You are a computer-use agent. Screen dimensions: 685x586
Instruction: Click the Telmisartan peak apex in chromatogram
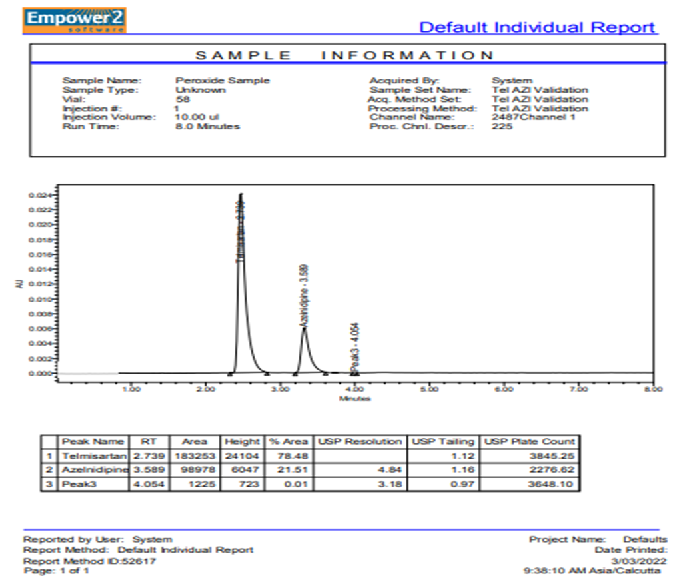(x=241, y=194)
